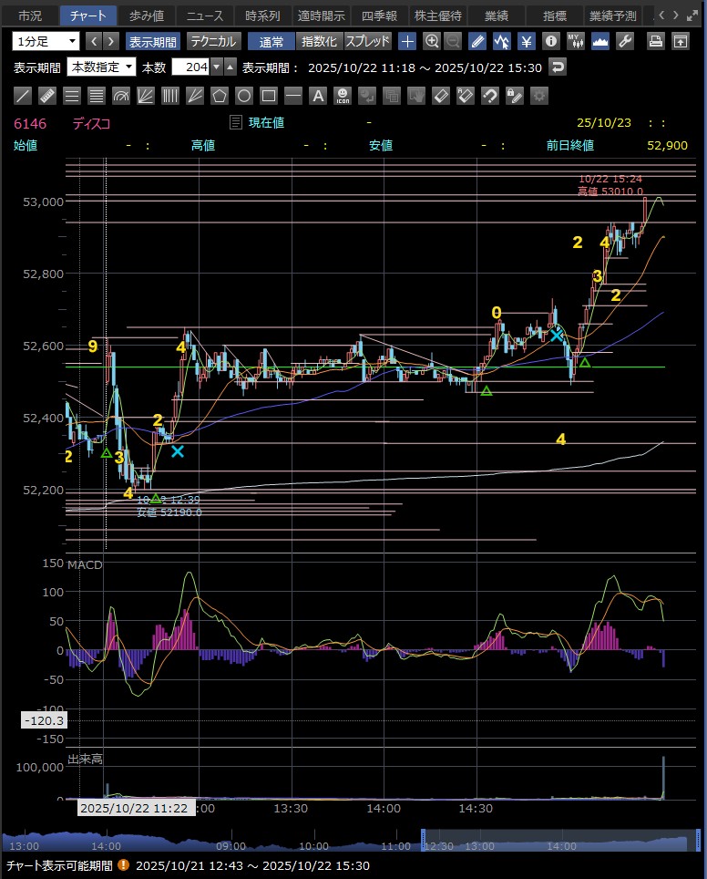The image size is (707, 879).
Task: Open the 1分足 timeframe dropdown
Action: [46, 41]
